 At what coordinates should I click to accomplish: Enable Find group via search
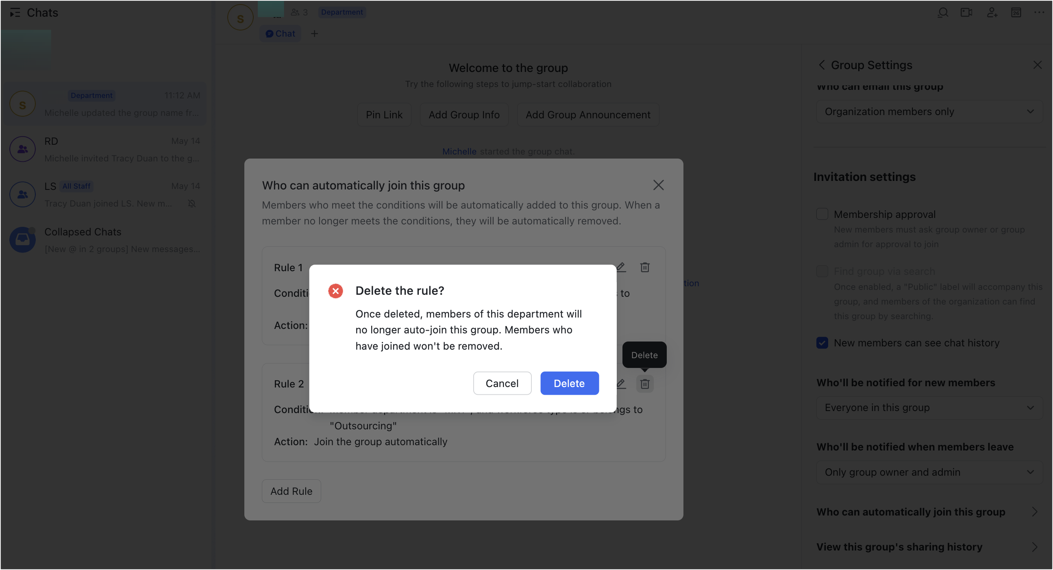click(822, 271)
